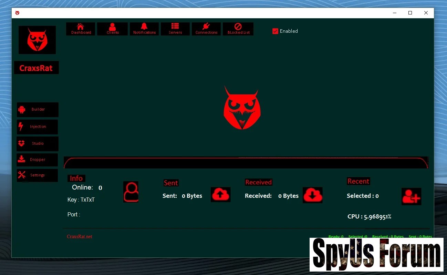Open the Connections plug tab

pos(206,29)
